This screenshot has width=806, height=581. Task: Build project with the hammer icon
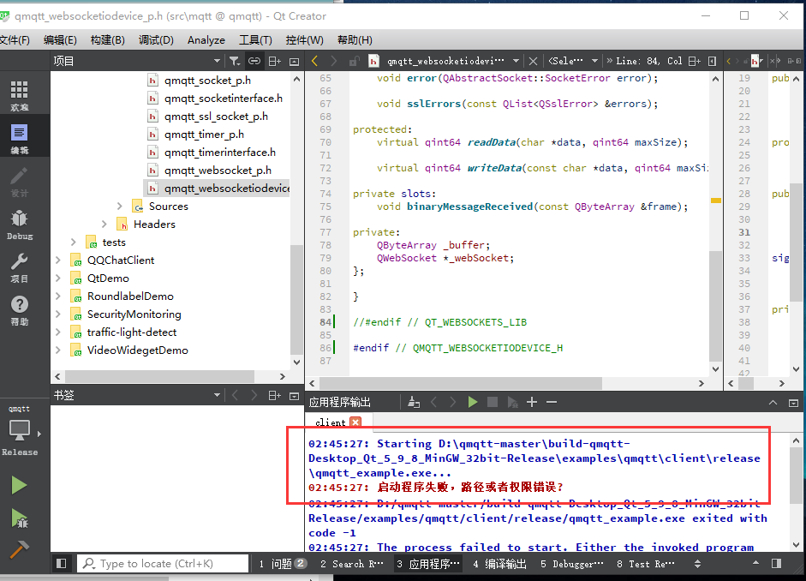19,548
